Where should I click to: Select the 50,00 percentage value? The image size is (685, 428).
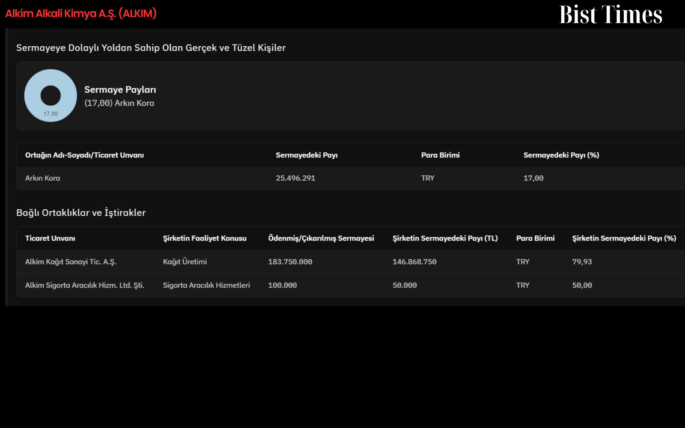[582, 285]
